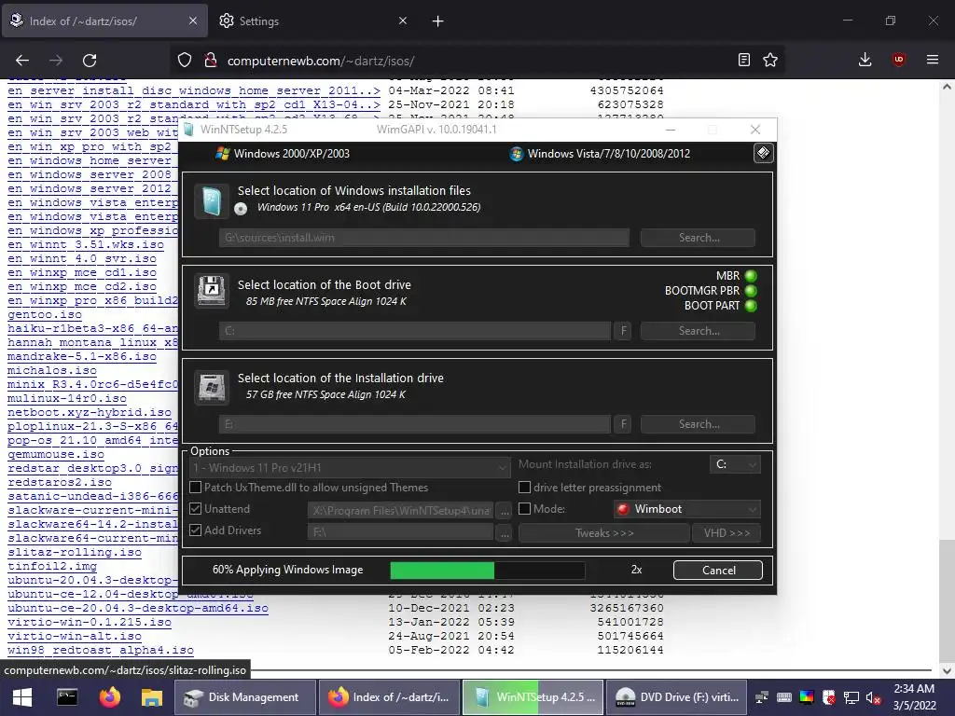955x716 pixels.
Task: Open Firefox downloads panel
Action: (x=865, y=60)
